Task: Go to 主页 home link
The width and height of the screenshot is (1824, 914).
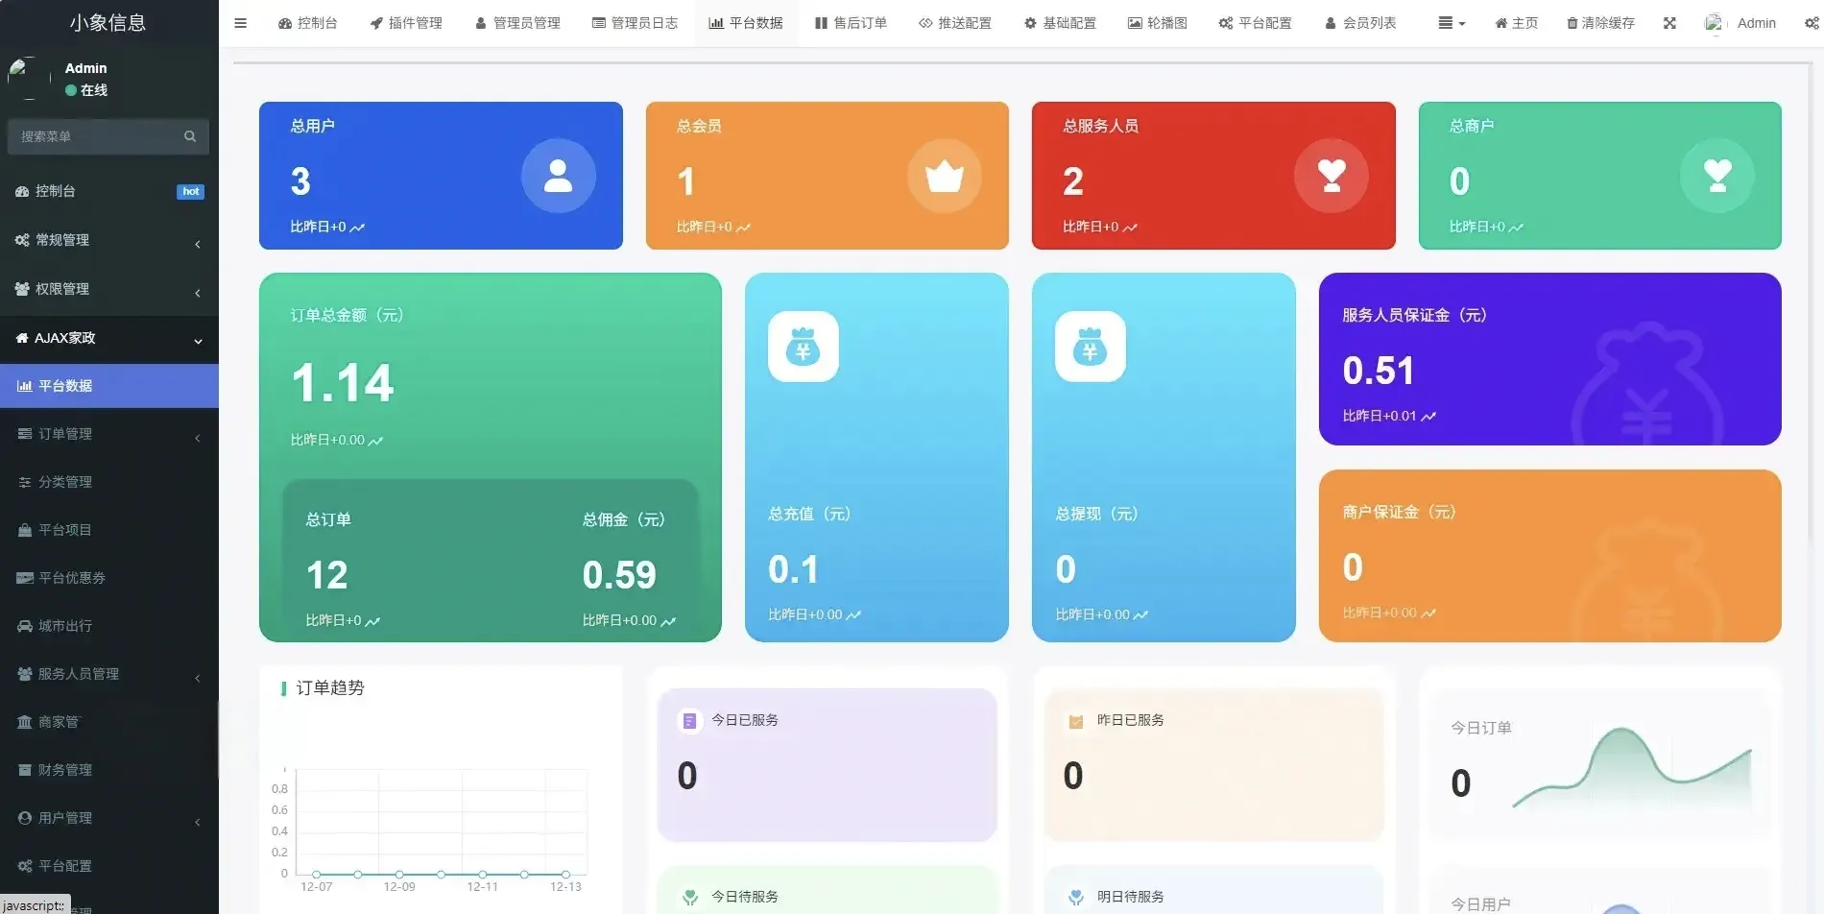Action: (1517, 23)
